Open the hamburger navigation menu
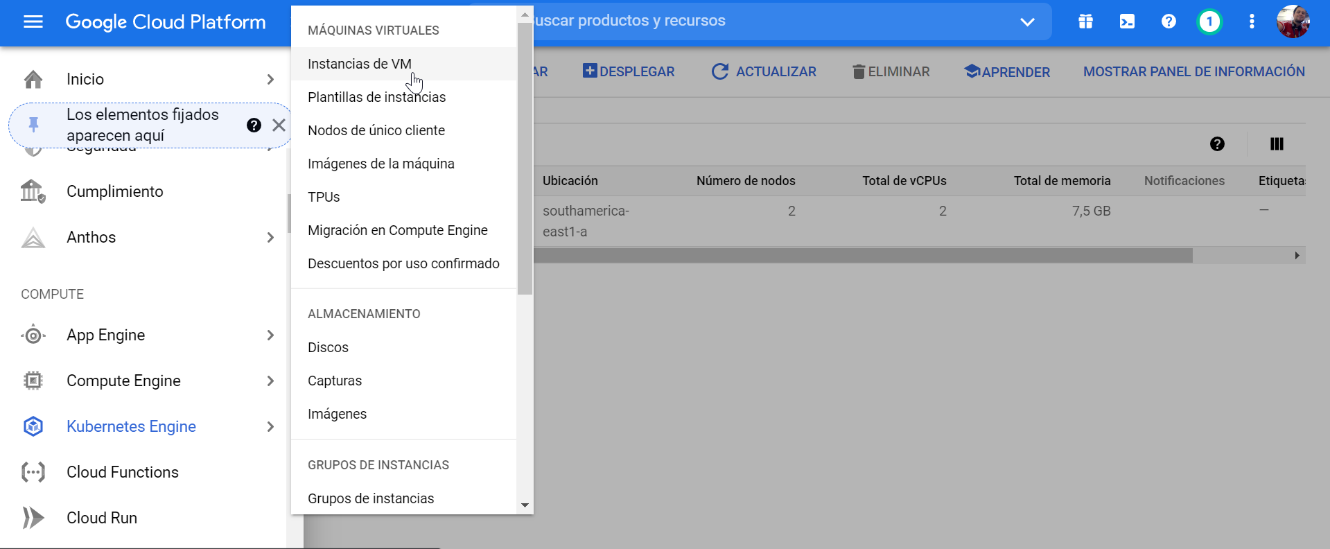The height and width of the screenshot is (549, 1330). pyautogui.click(x=33, y=21)
